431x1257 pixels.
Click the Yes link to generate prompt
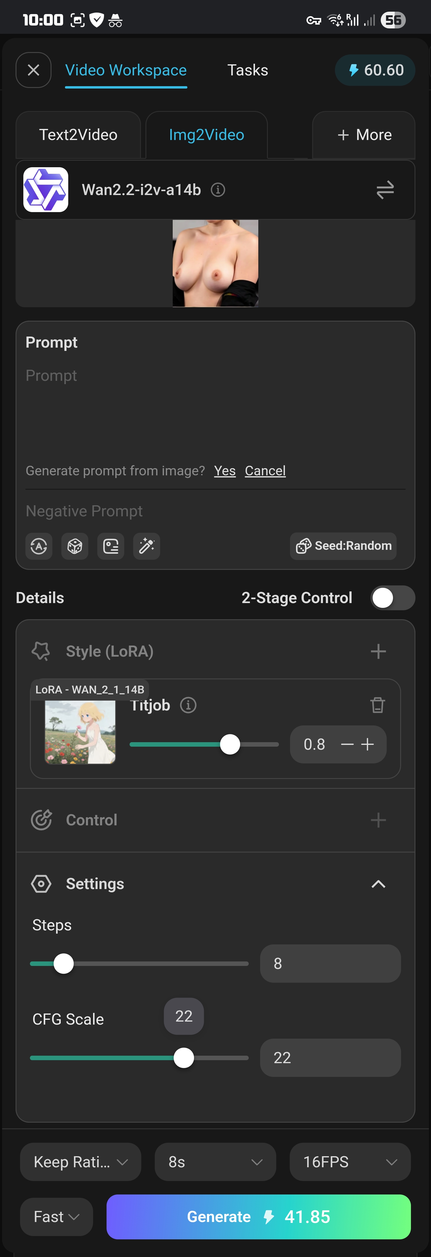[224, 470]
